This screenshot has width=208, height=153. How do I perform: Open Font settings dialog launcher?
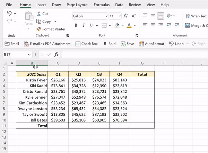click(137, 35)
